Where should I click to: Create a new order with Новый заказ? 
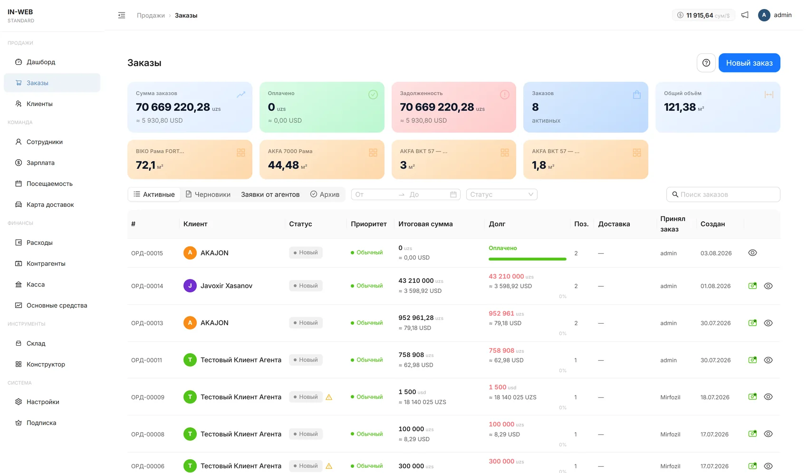click(749, 63)
